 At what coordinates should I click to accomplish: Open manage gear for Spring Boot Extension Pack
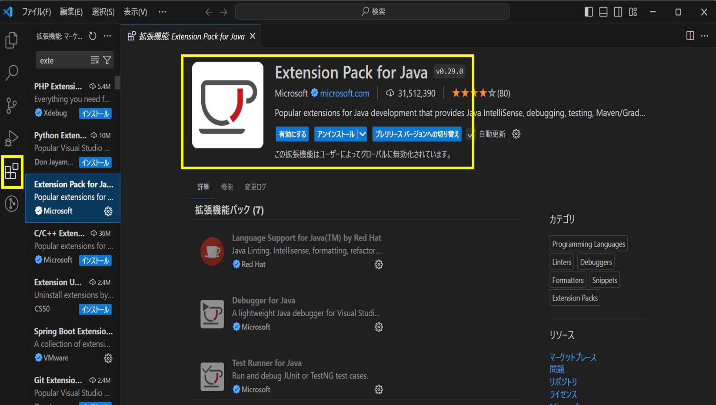(108, 358)
